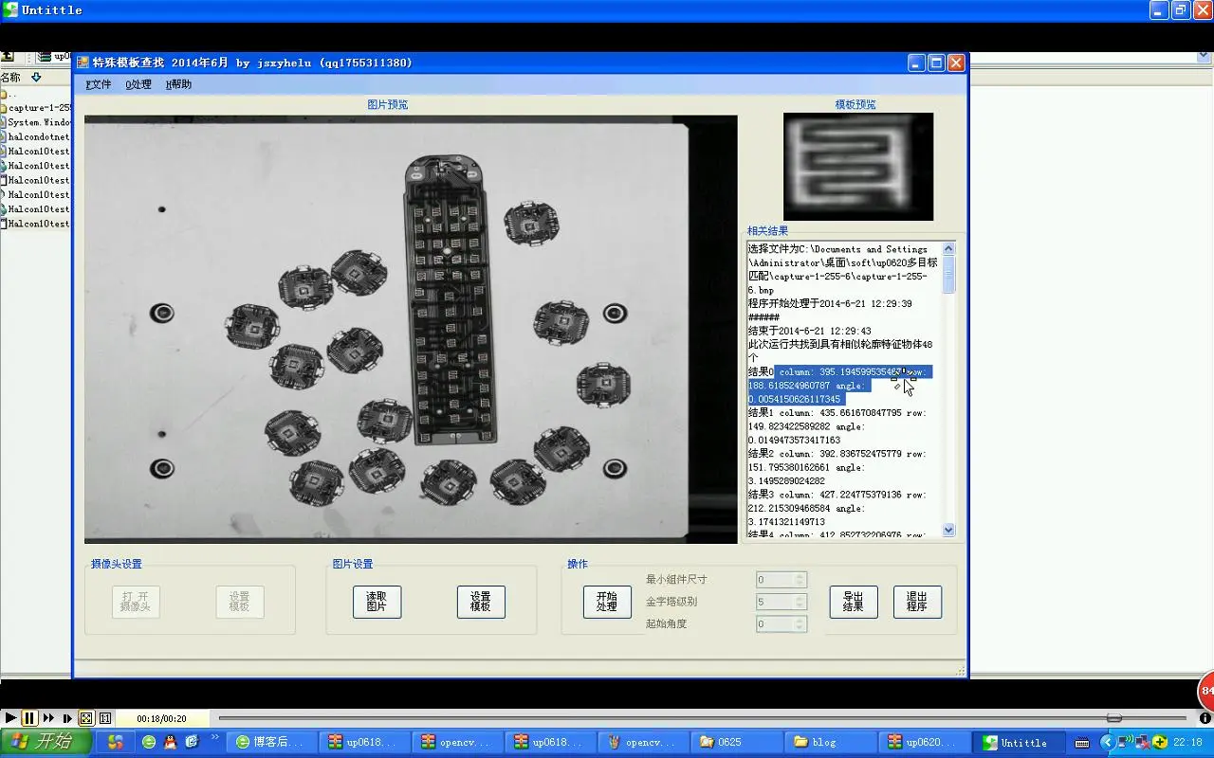
Task: Click the 导出结果 button
Action: [x=853, y=602]
